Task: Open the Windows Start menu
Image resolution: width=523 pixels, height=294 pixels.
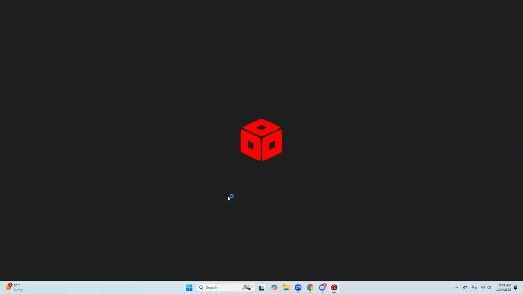Action: tap(189, 287)
